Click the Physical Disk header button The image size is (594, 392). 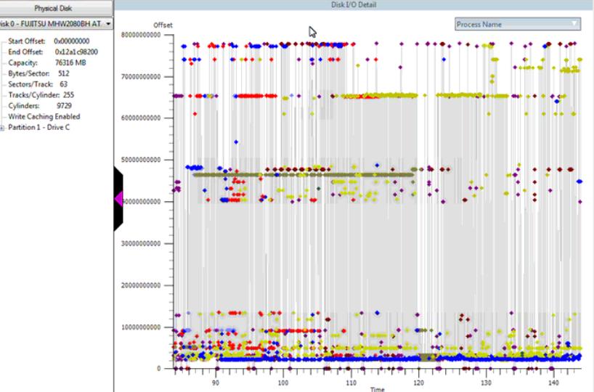pos(57,9)
